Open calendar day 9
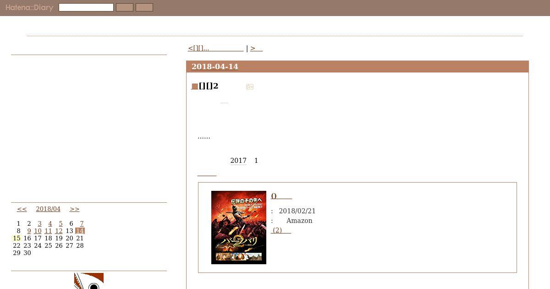The image size is (550, 289). click(29, 231)
